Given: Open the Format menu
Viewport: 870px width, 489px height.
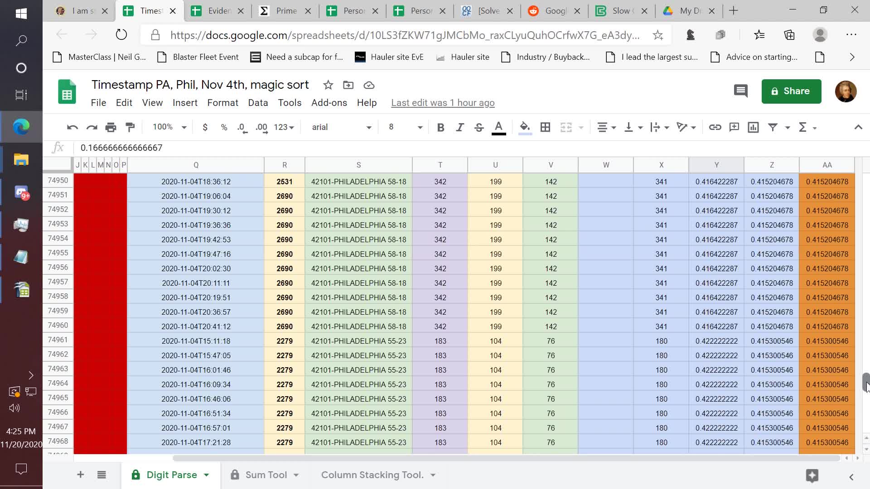Looking at the screenshot, I should 222,103.
